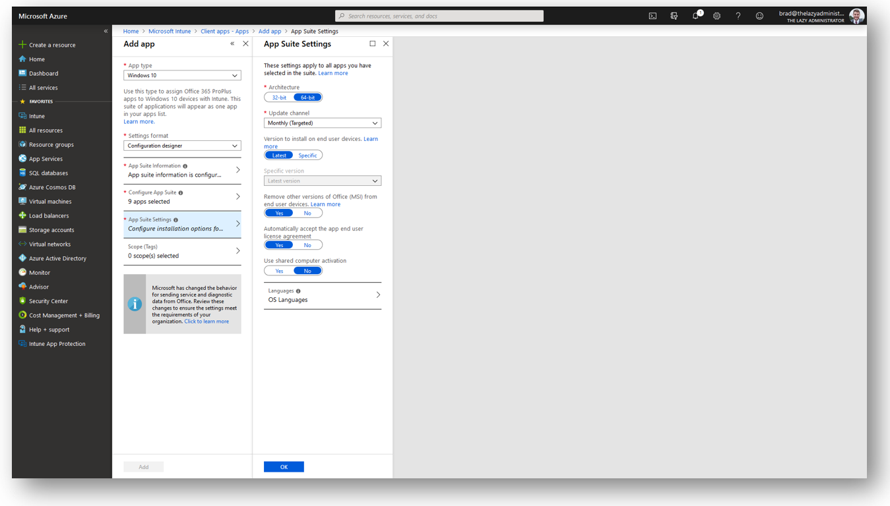Expand App Suite Information row
The height and width of the screenshot is (506, 890).
(x=182, y=171)
